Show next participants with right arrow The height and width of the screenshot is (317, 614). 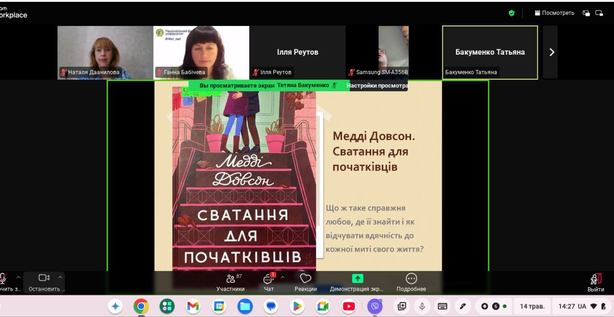(551, 52)
